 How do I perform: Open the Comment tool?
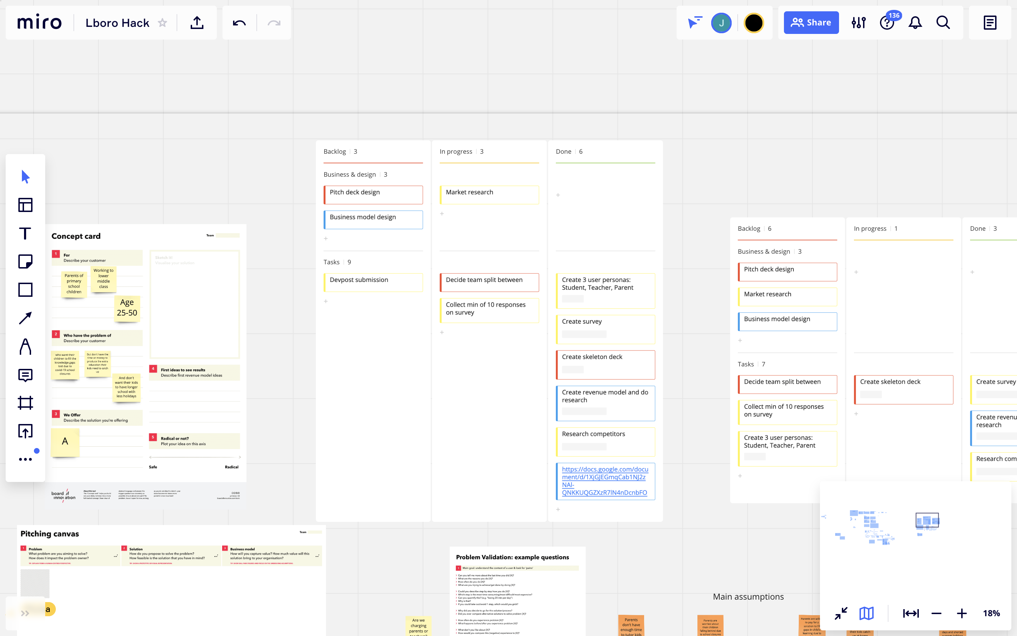pyautogui.click(x=25, y=375)
